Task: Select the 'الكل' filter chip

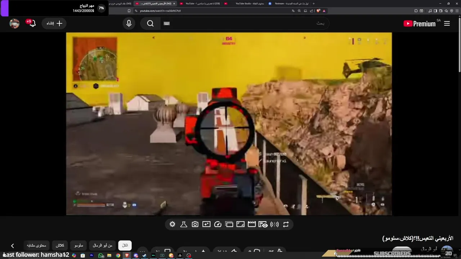Action: click(125, 245)
